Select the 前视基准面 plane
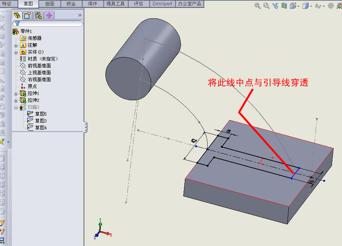342x246 pixels. tap(35, 66)
